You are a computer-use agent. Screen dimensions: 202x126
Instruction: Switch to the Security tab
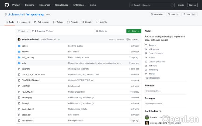(87, 22)
